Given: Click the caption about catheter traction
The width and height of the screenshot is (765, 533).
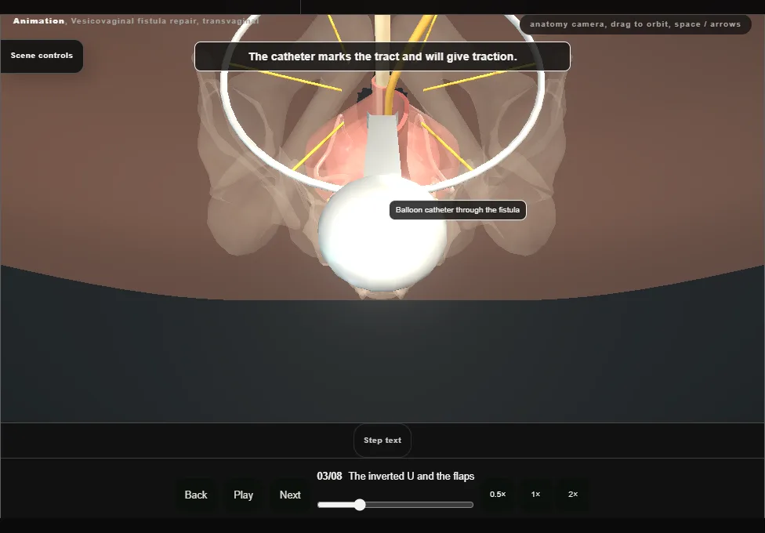Looking at the screenshot, I should click(382, 56).
